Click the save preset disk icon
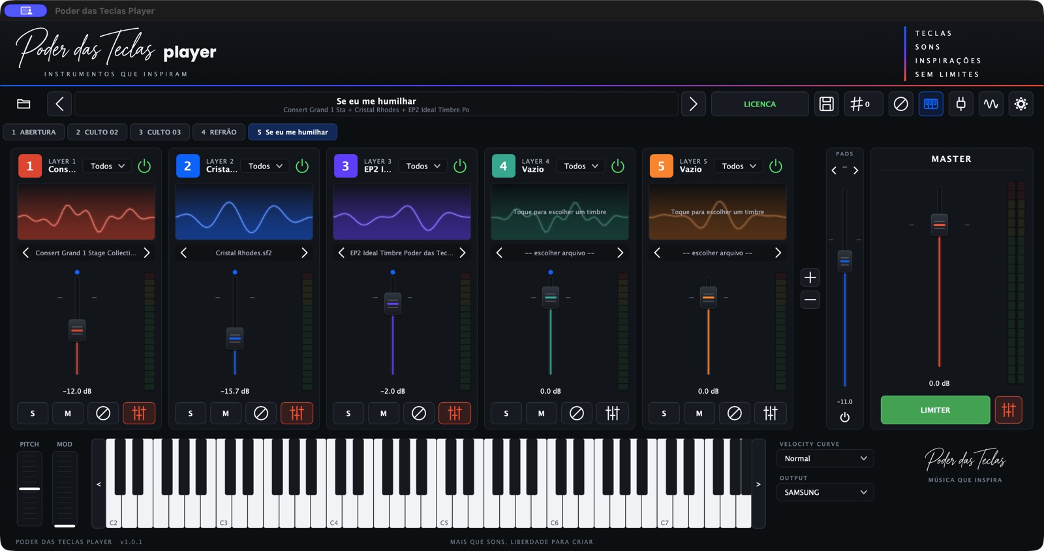 (827, 104)
